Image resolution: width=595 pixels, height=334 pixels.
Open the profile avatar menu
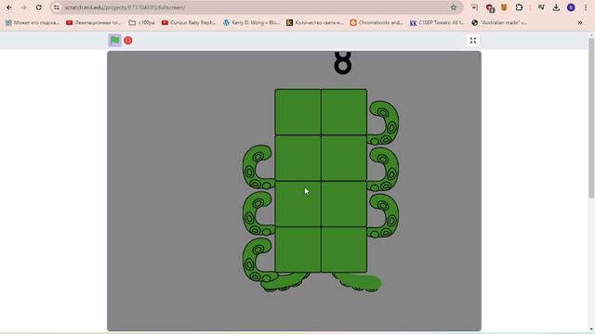tap(571, 7)
